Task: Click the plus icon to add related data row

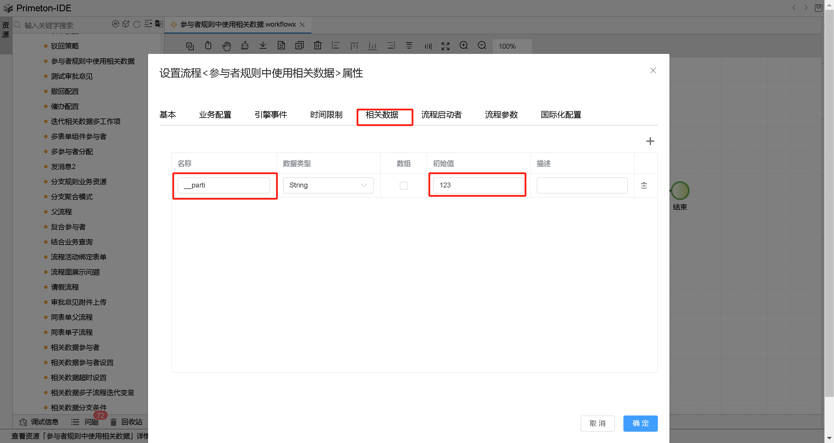Action: click(x=650, y=141)
